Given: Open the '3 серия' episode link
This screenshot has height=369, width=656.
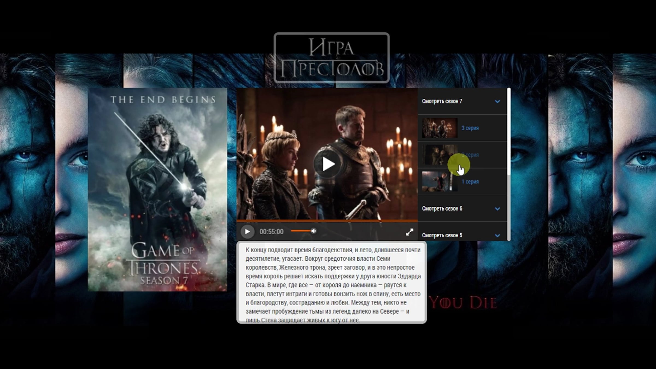Looking at the screenshot, I should tap(470, 128).
